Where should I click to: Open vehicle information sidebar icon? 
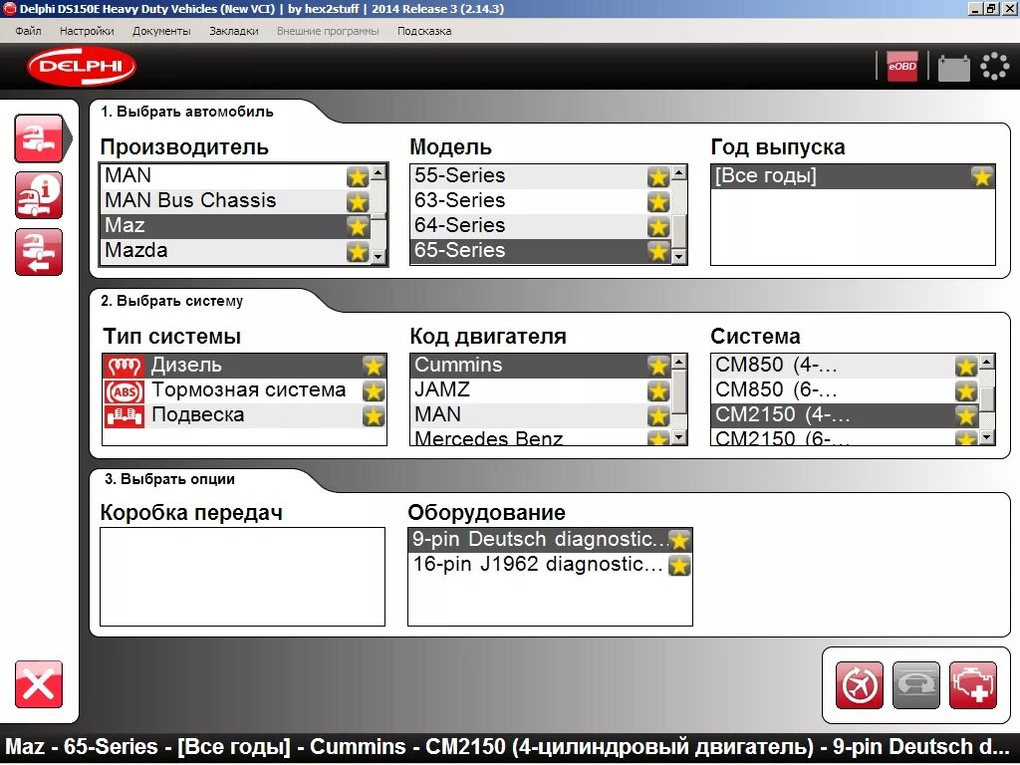point(39,195)
